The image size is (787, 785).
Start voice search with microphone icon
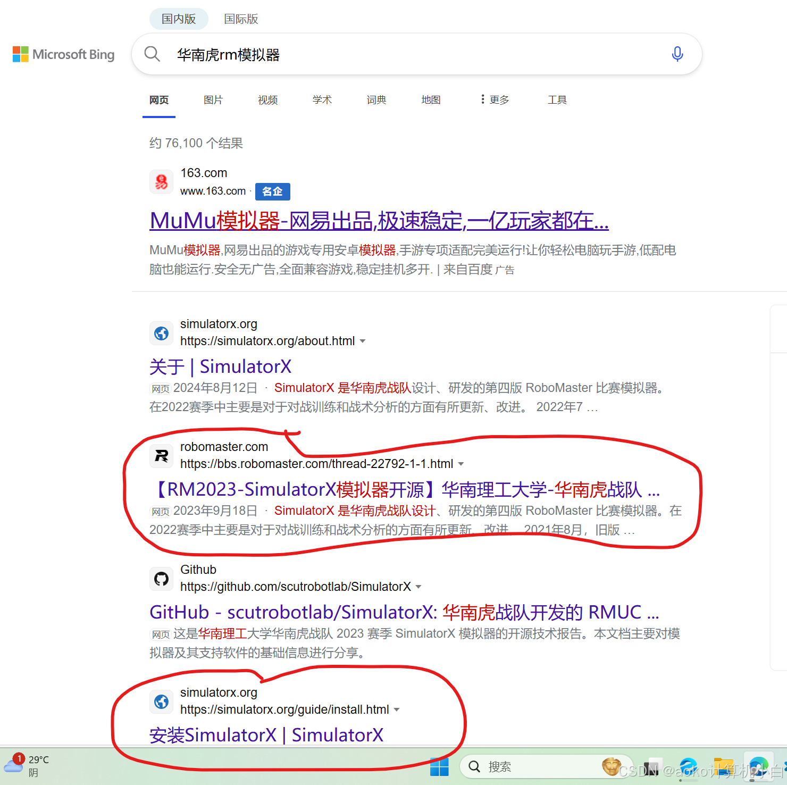677,54
